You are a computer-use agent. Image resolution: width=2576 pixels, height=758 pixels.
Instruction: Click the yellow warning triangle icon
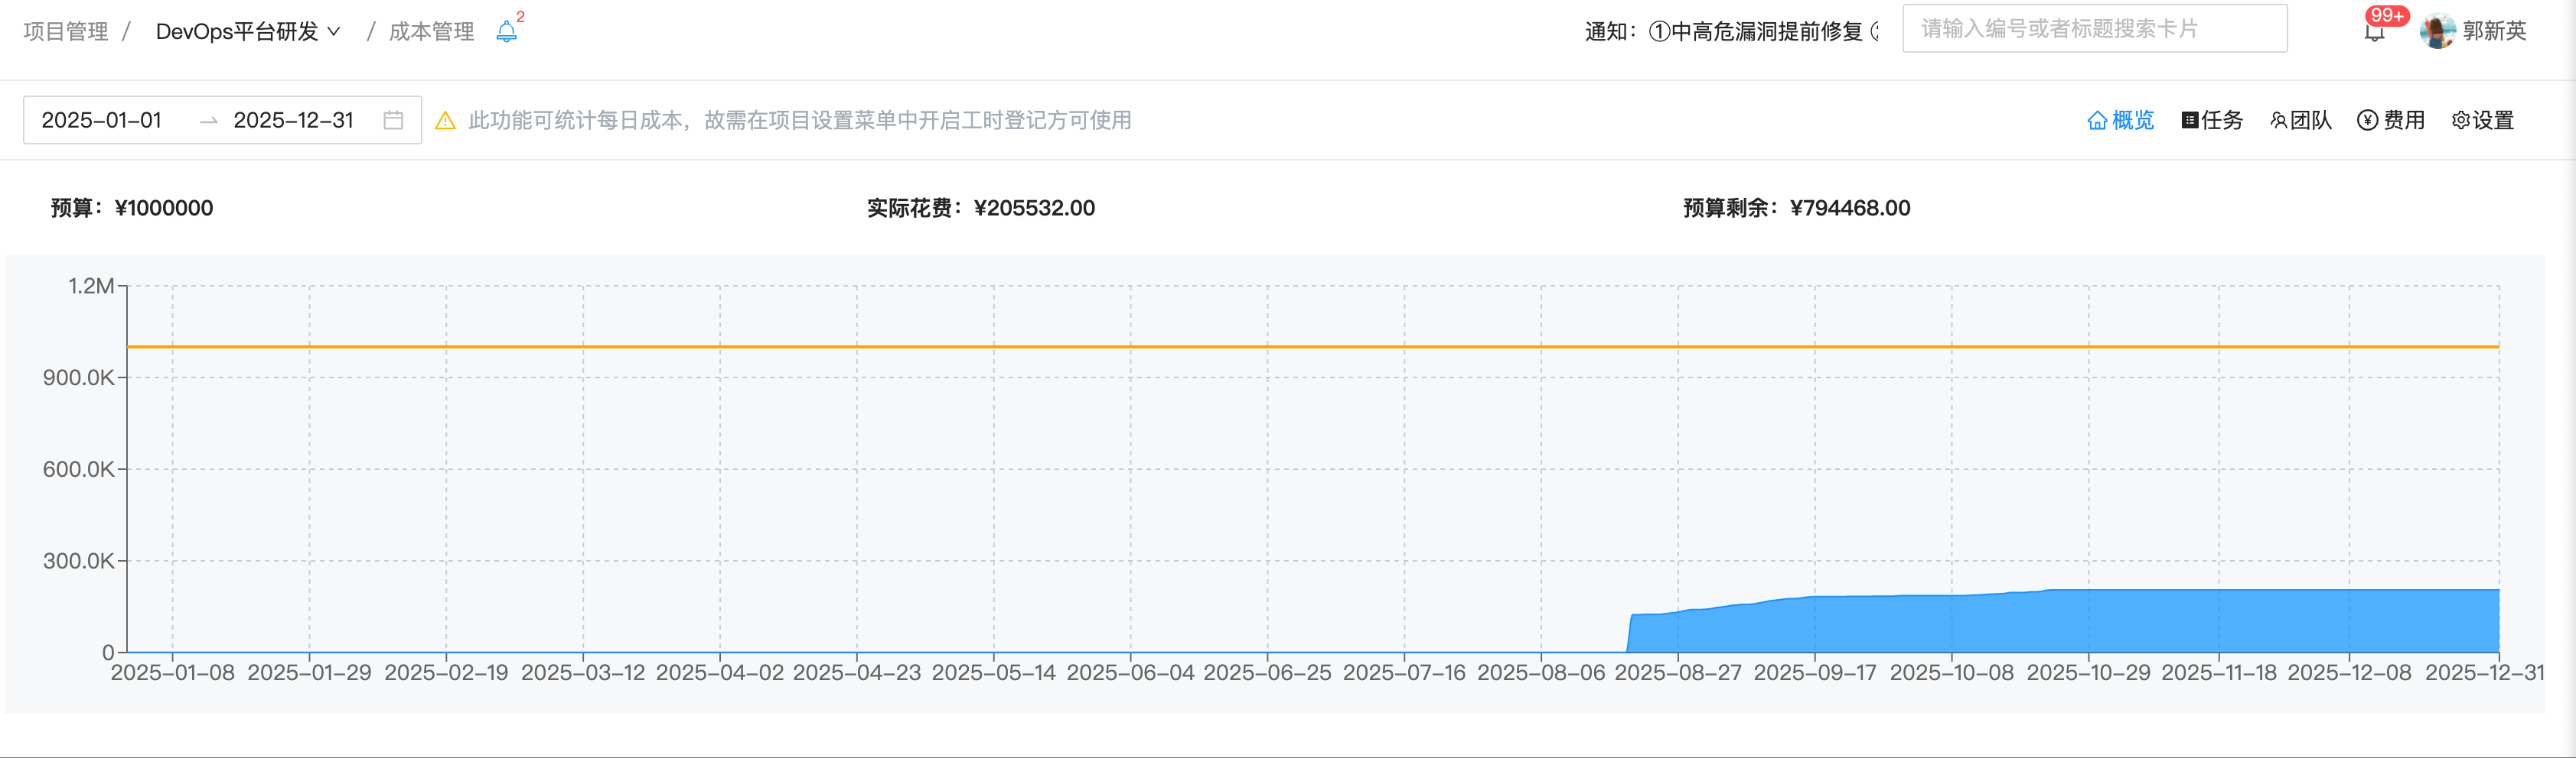pos(446,121)
